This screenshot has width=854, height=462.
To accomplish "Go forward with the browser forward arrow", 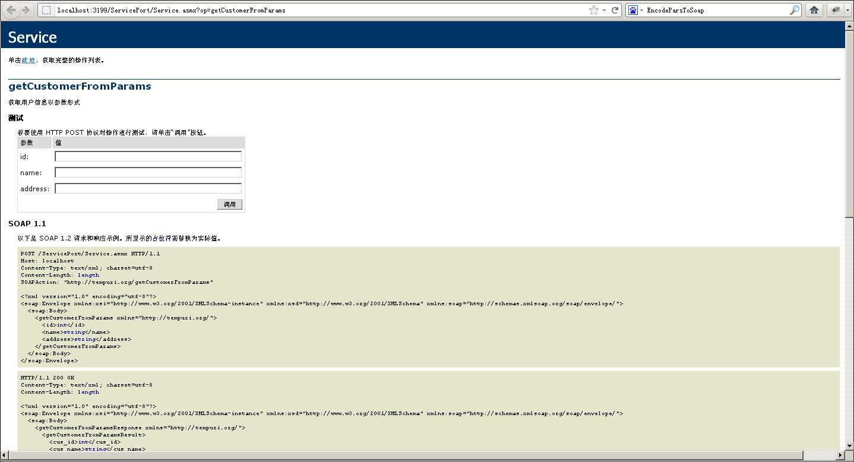I will pos(26,10).
